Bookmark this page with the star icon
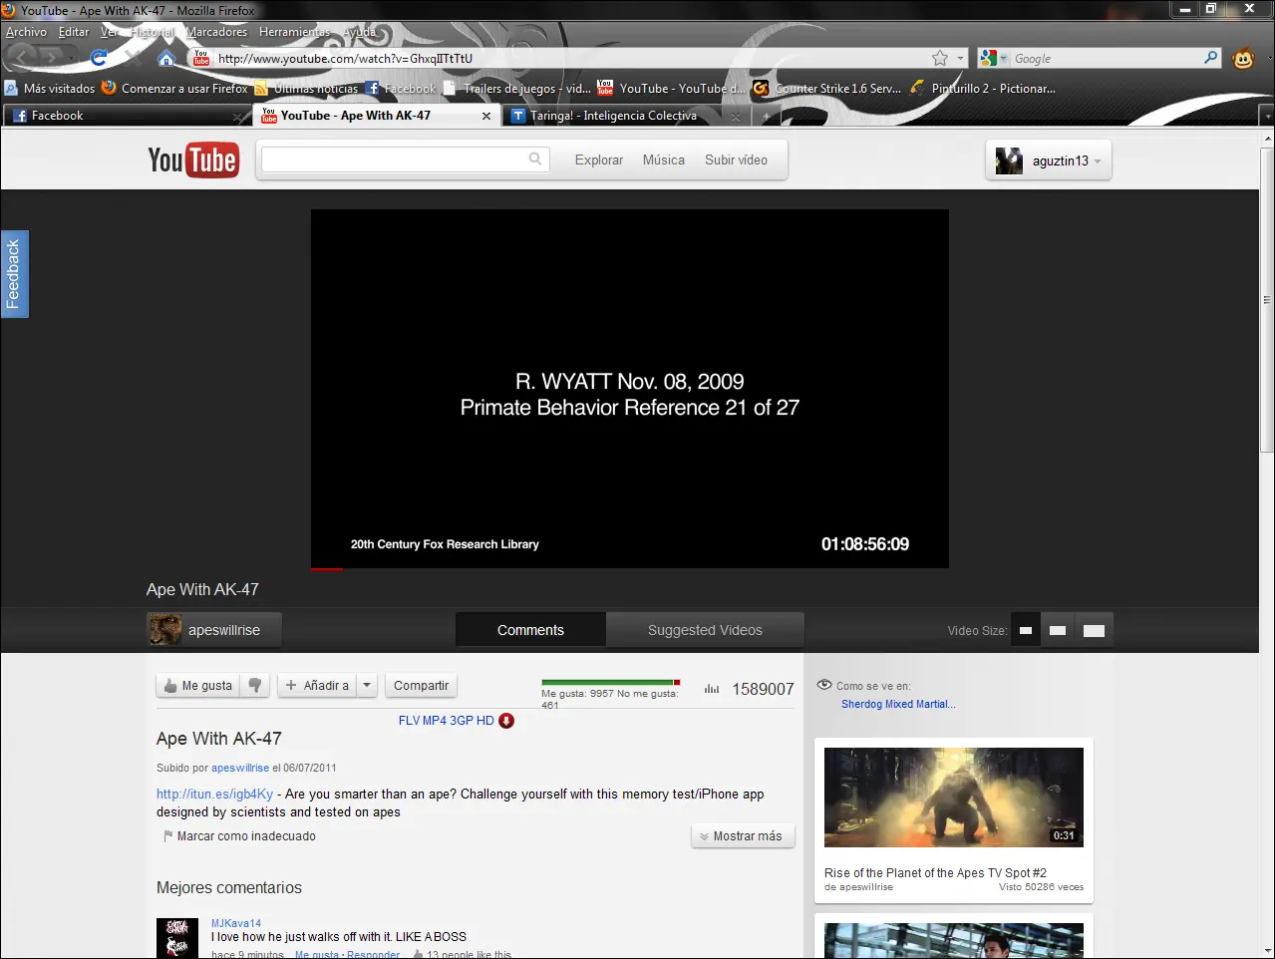The height and width of the screenshot is (959, 1275). (940, 58)
